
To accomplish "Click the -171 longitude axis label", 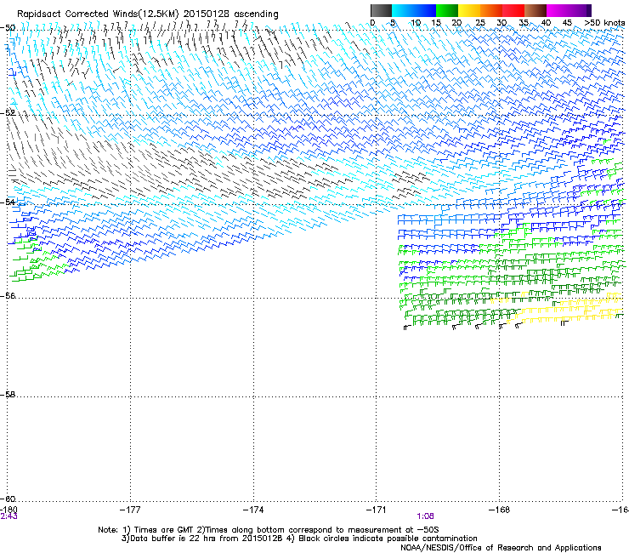I will tap(377, 510).
